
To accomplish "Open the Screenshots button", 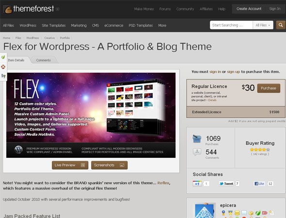I will tap(109, 165).
